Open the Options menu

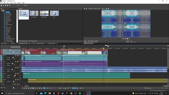pyautogui.click(x=19, y=3)
